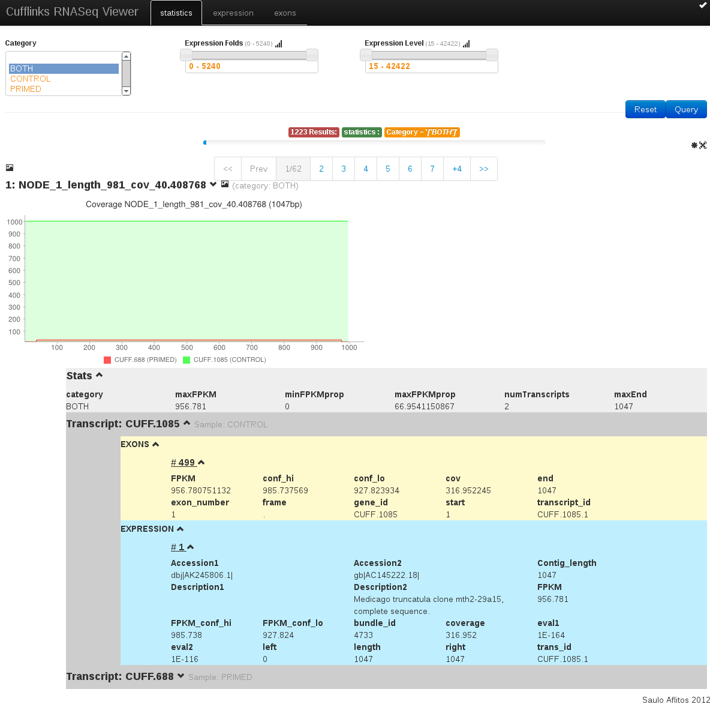The image size is (710, 707).
Task: Collapse the Stats section
Action: pyautogui.click(x=99, y=375)
